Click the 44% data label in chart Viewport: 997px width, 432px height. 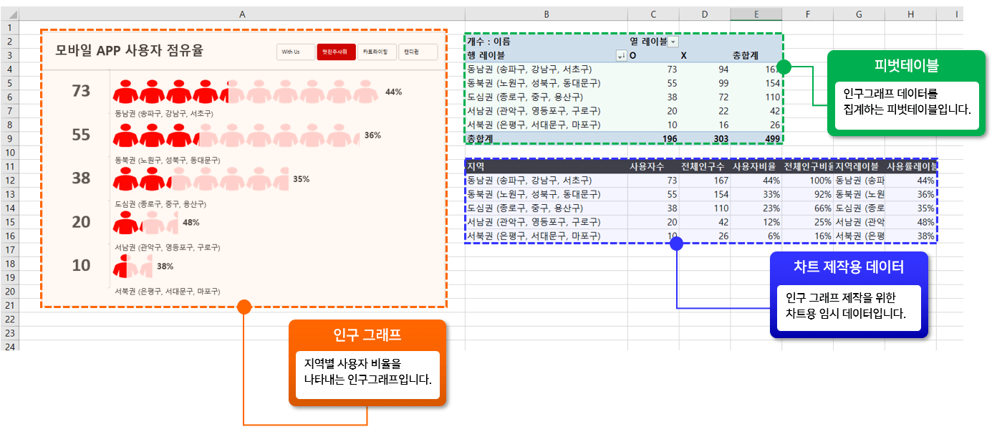(393, 92)
